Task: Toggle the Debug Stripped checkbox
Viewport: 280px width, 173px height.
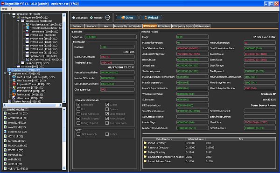Action: (x=78, y=123)
